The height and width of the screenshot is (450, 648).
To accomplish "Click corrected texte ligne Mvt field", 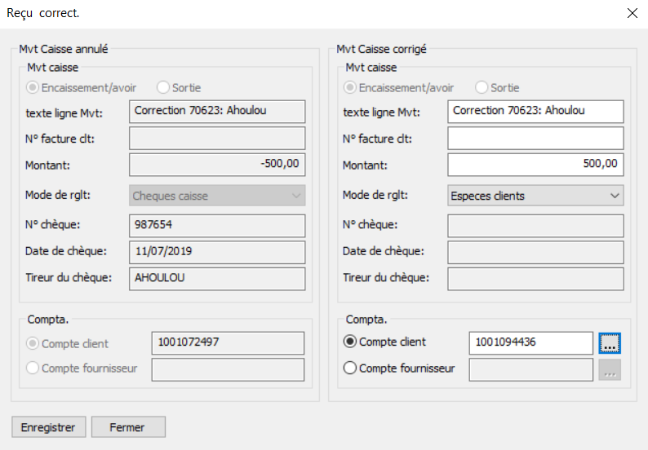I will [535, 112].
